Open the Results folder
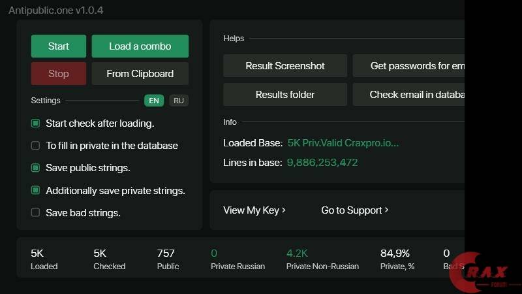The height and width of the screenshot is (294, 522). tap(285, 94)
